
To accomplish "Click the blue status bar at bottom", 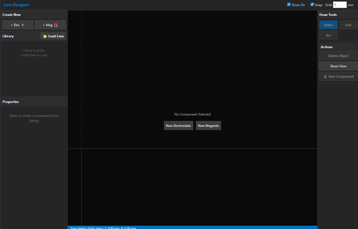I will coord(192,227).
